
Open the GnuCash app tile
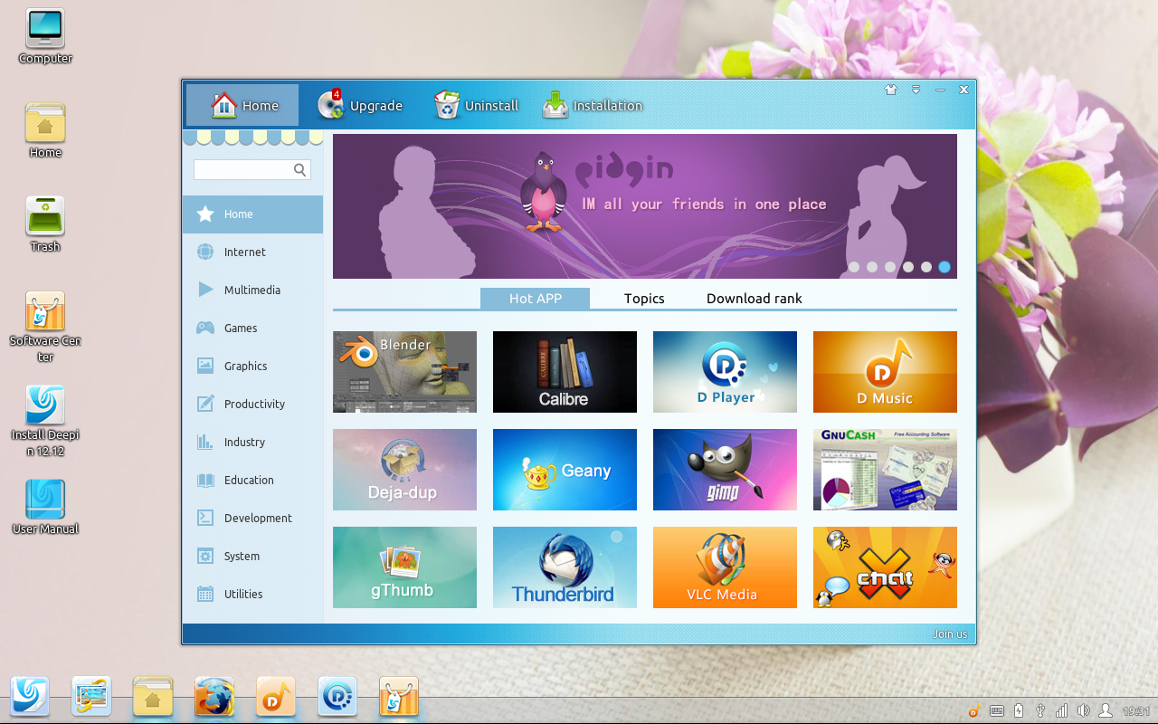coord(885,470)
